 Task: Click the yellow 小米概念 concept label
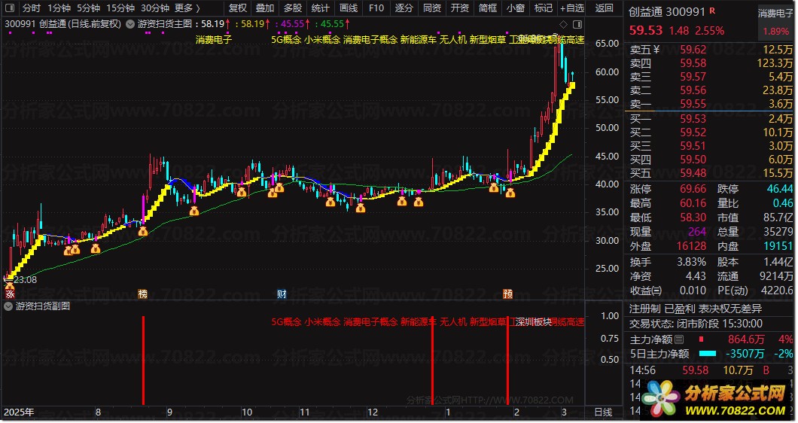point(323,40)
